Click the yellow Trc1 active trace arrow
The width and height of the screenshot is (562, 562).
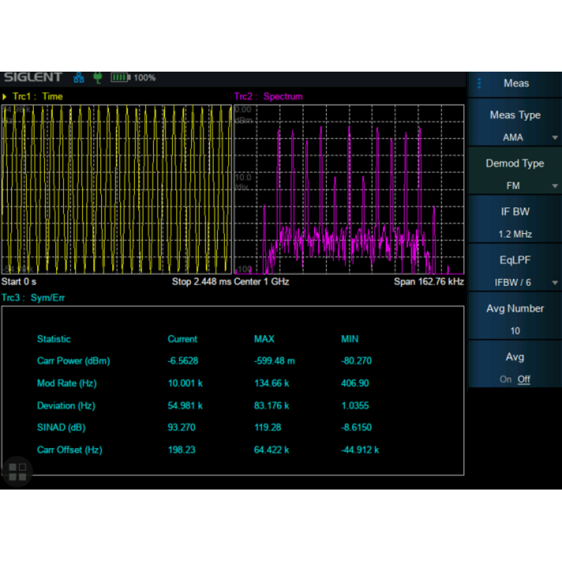click(x=5, y=96)
